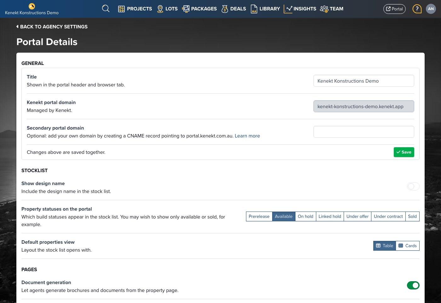Toggle the On hold status
The width and height of the screenshot is (441, 303).
pyautogui.click(x=306, y=216)
